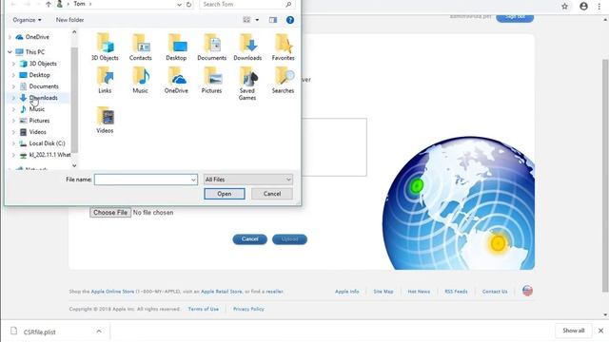Open the File name combo dropdown
This screenshot has width=609, height=342.
tap(193, 180)
